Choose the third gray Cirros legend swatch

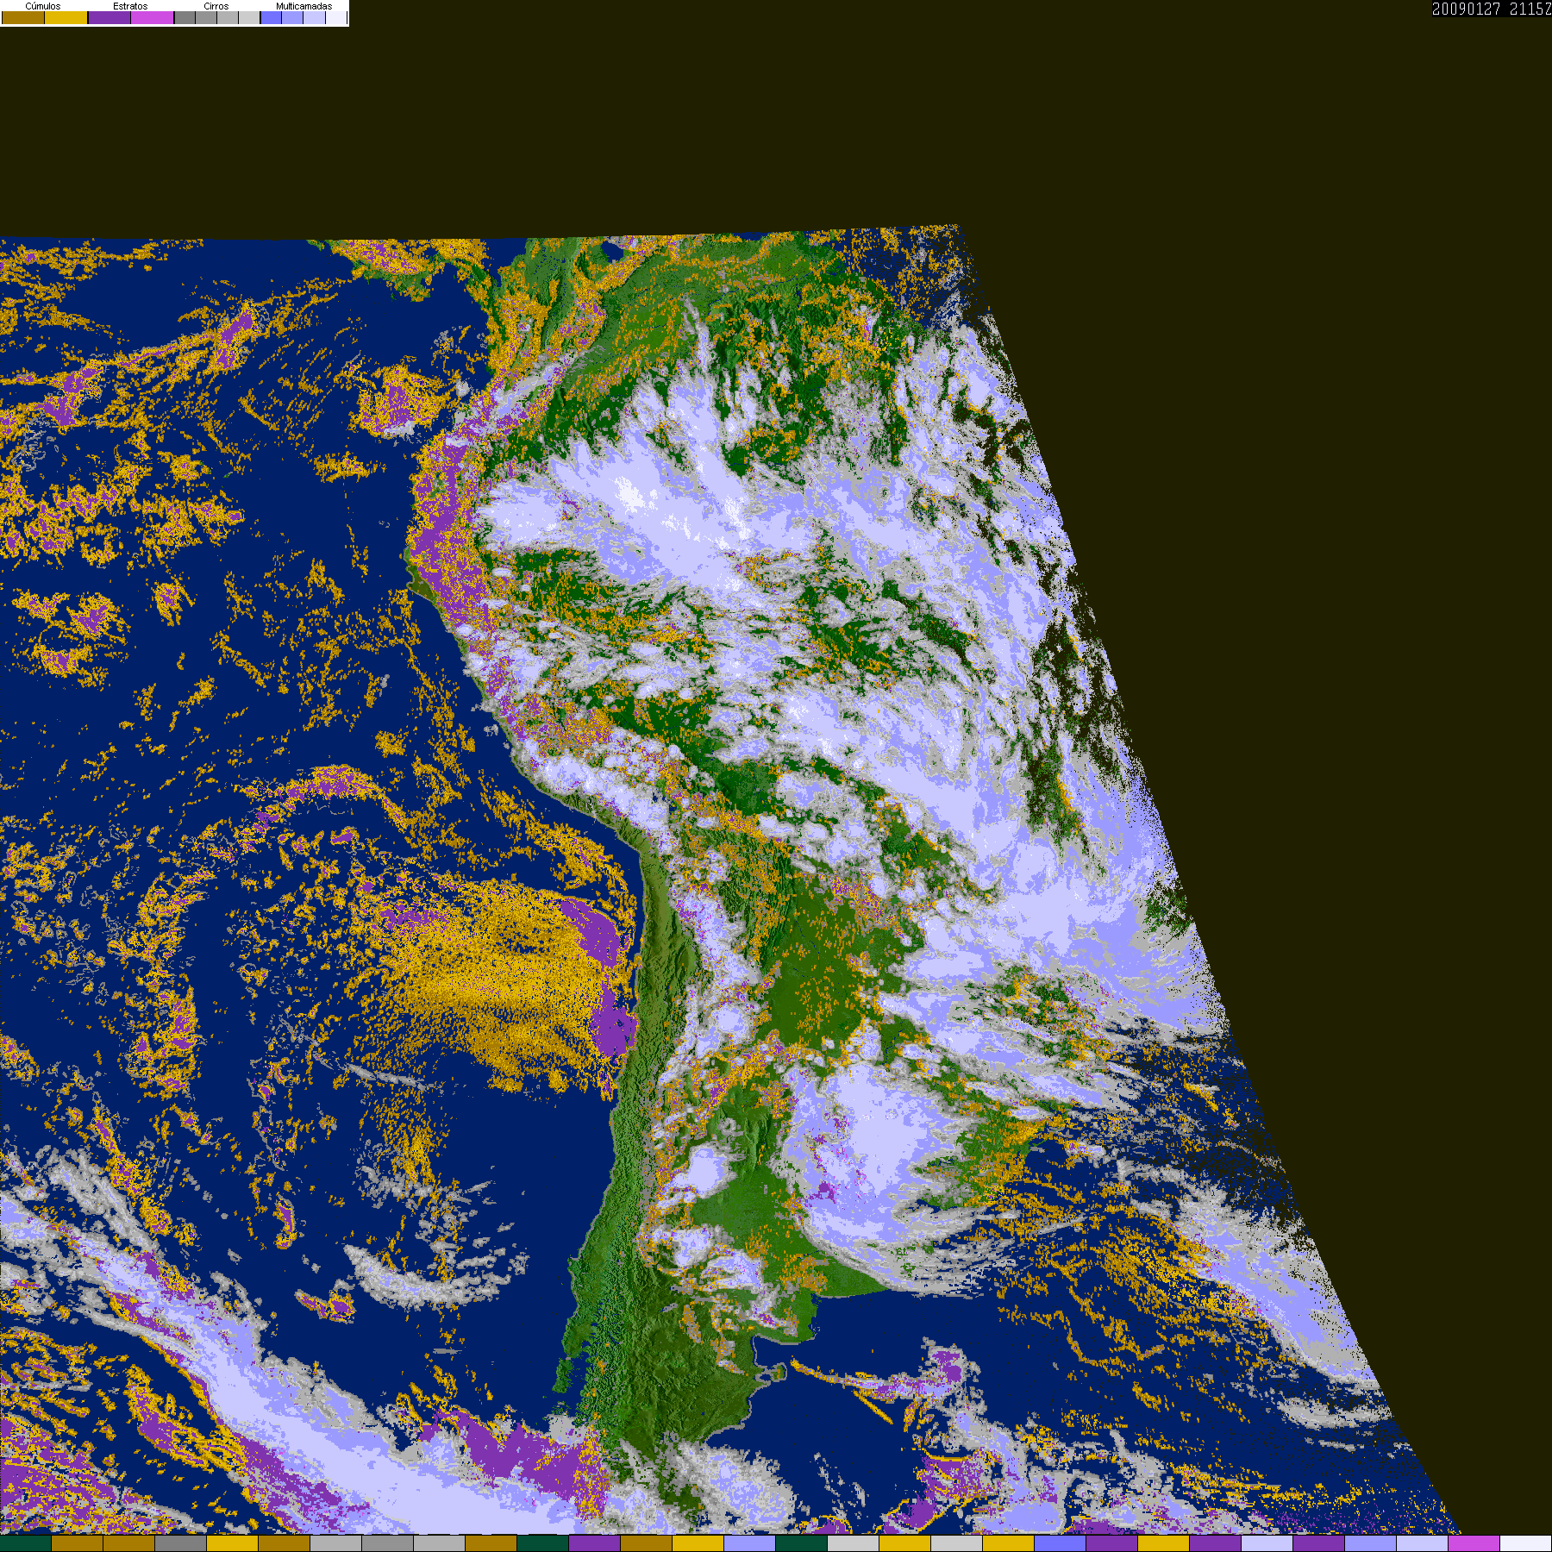(x=228, y=17)
